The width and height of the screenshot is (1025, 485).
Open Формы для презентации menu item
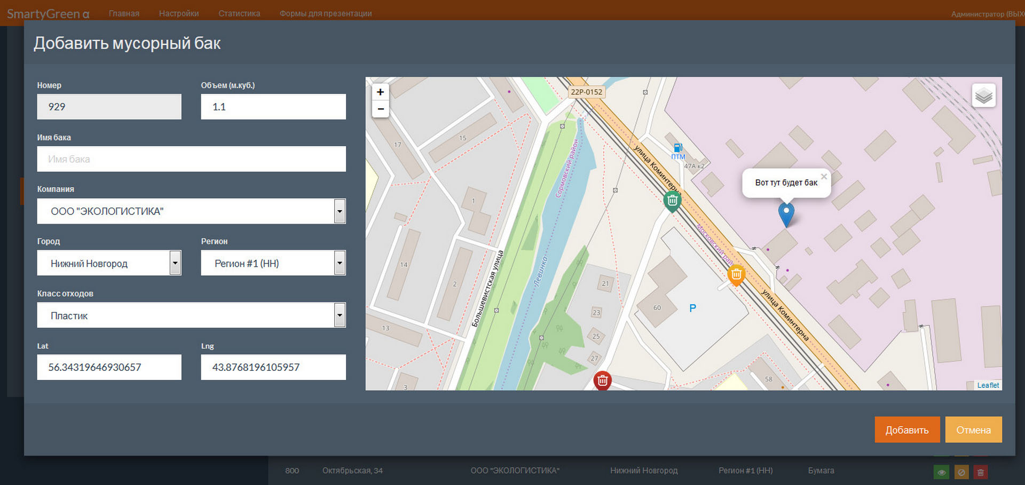326,13
